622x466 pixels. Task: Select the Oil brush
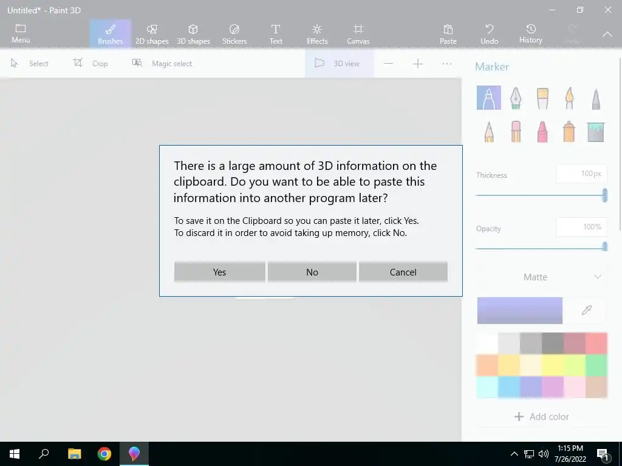(542, 98)
